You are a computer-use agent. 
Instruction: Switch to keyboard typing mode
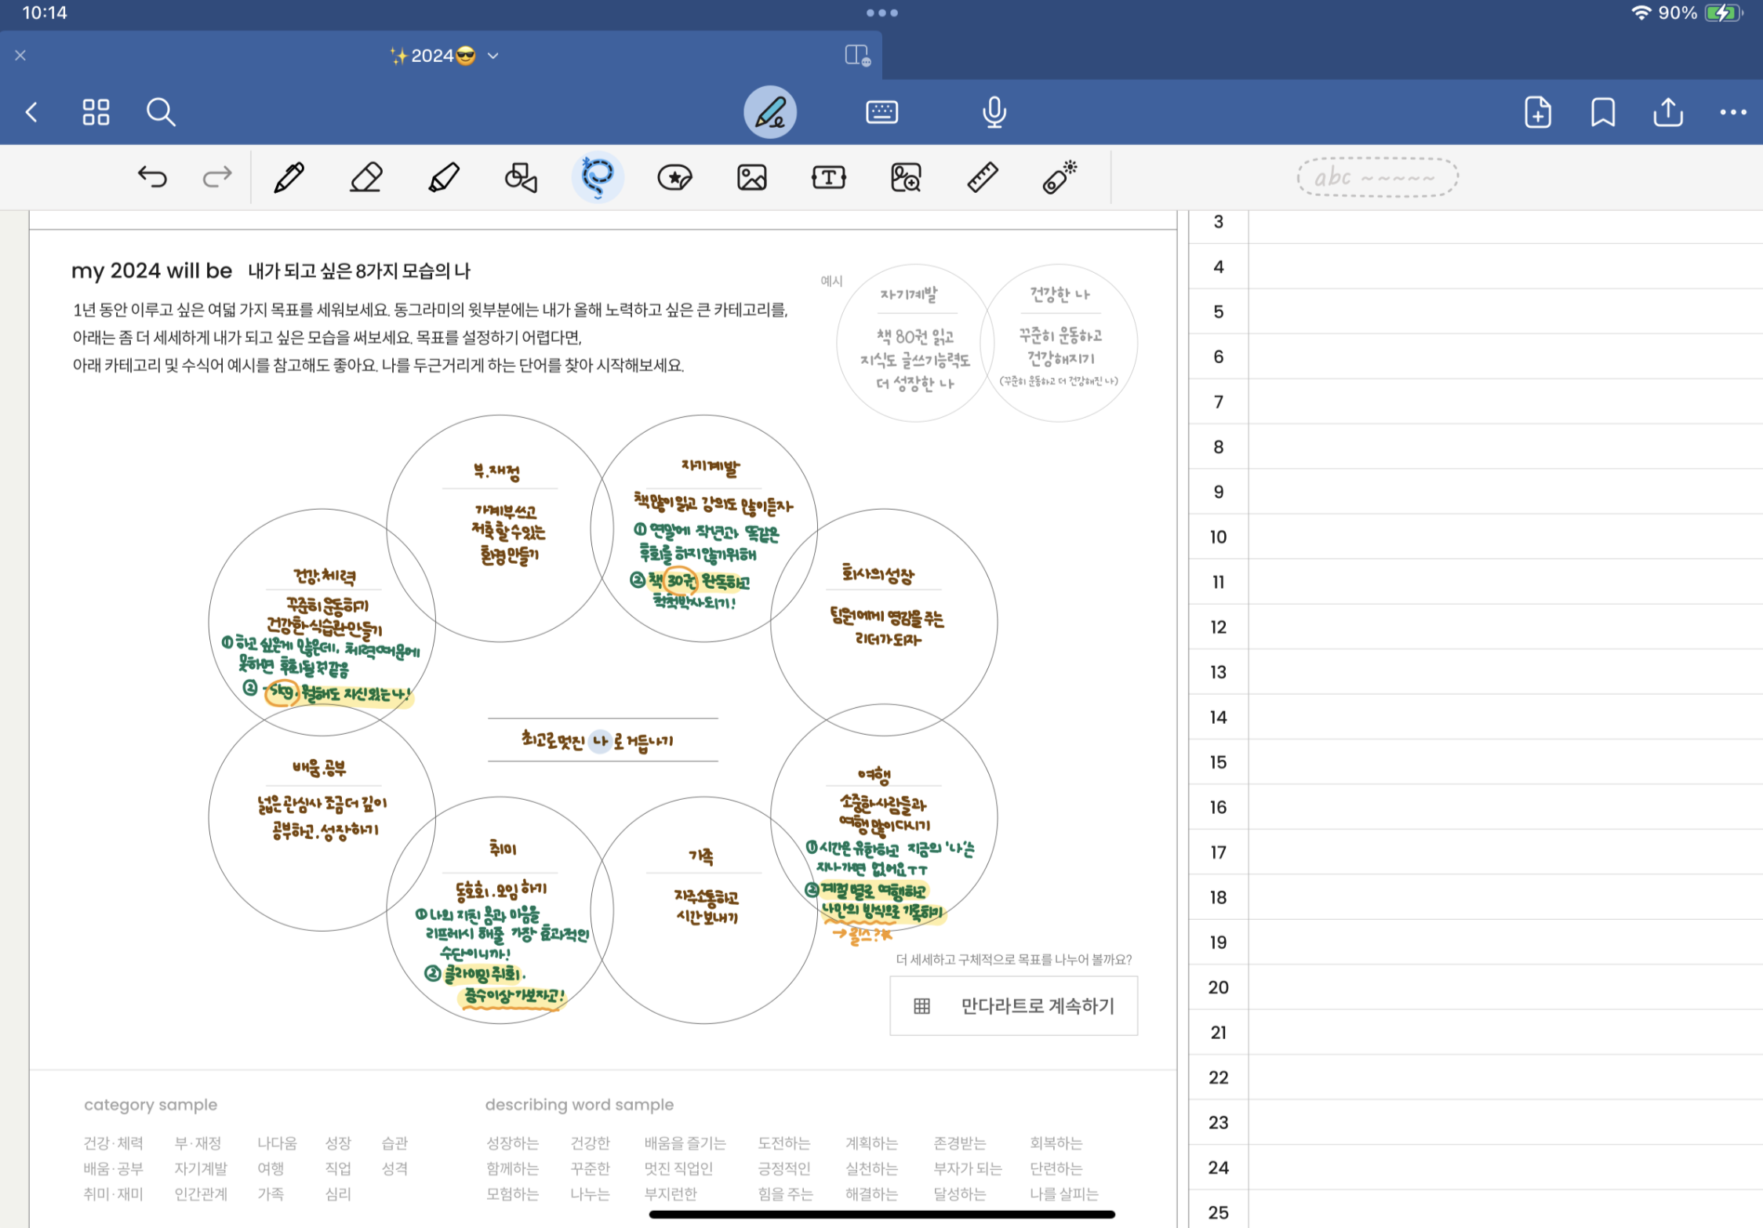point(881,112)
